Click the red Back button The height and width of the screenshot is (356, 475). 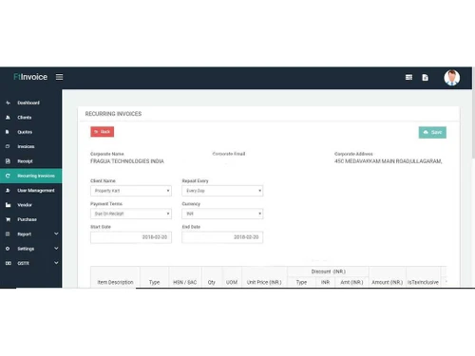click(103, 132)
